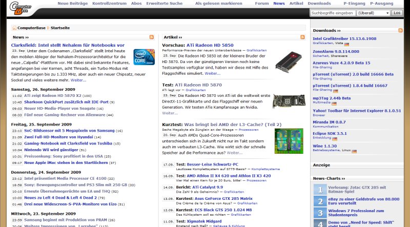Open the AMD L3-Cache die thumbnail
The width and height of the screenshot is (410, 227).
[289, 141]
